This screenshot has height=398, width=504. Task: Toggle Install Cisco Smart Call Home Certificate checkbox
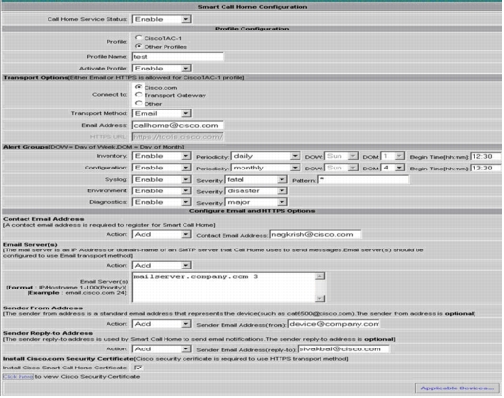pyautogui.click(x=138, y=368)
